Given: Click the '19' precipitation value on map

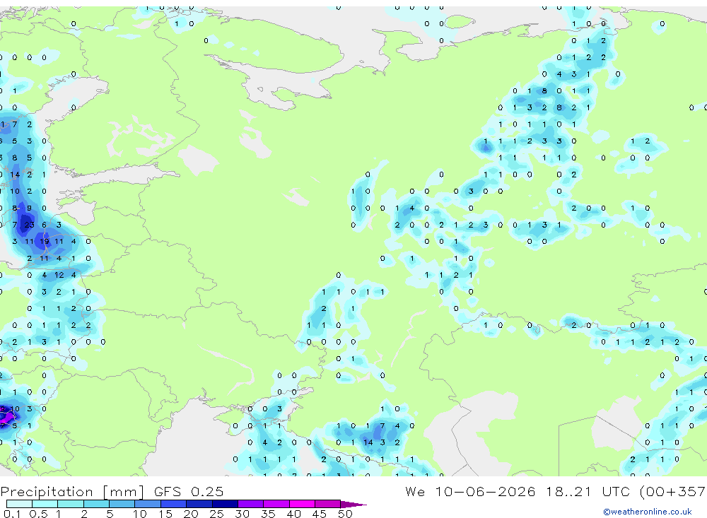Looking at the screenshot, I should (x=44, y=241).
